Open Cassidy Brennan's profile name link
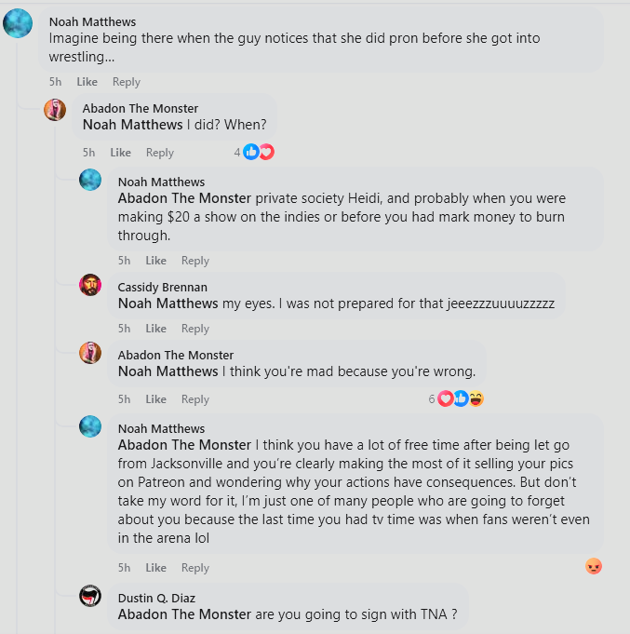This screenshot has width=630, height=634. click(162, 287)
